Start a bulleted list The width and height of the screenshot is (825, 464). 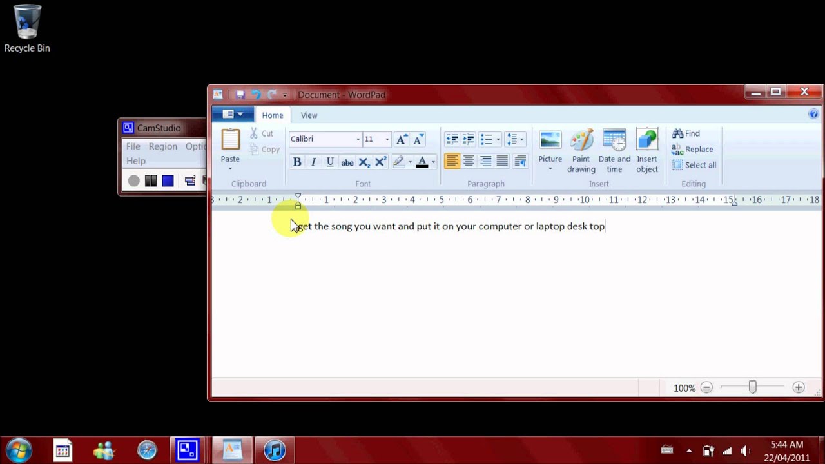[487, 139]
